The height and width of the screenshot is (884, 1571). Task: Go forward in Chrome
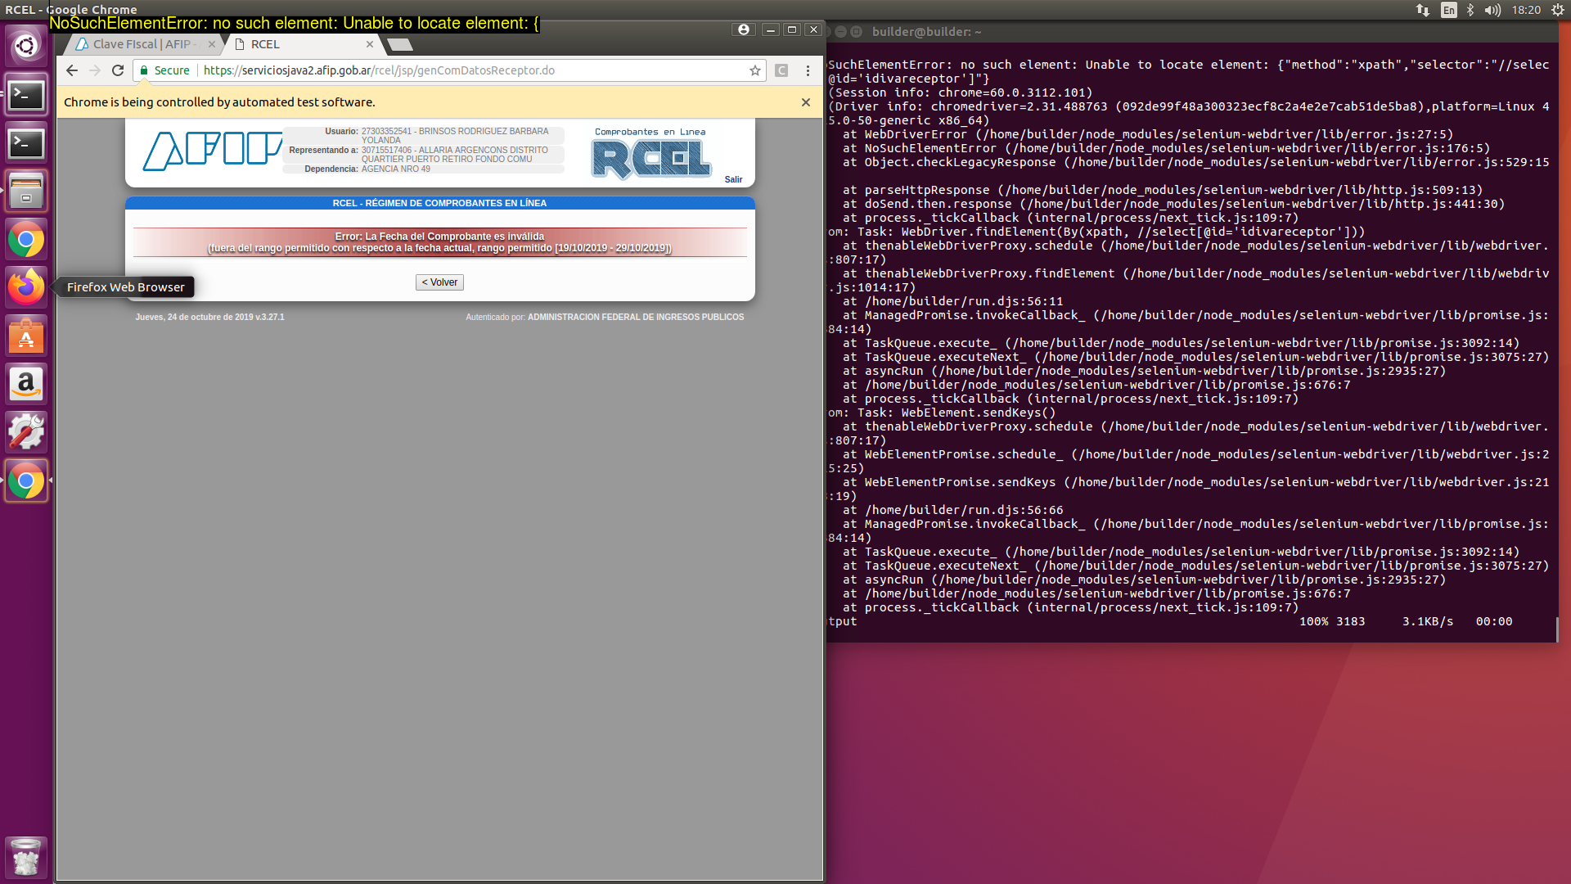click(95, 70)
